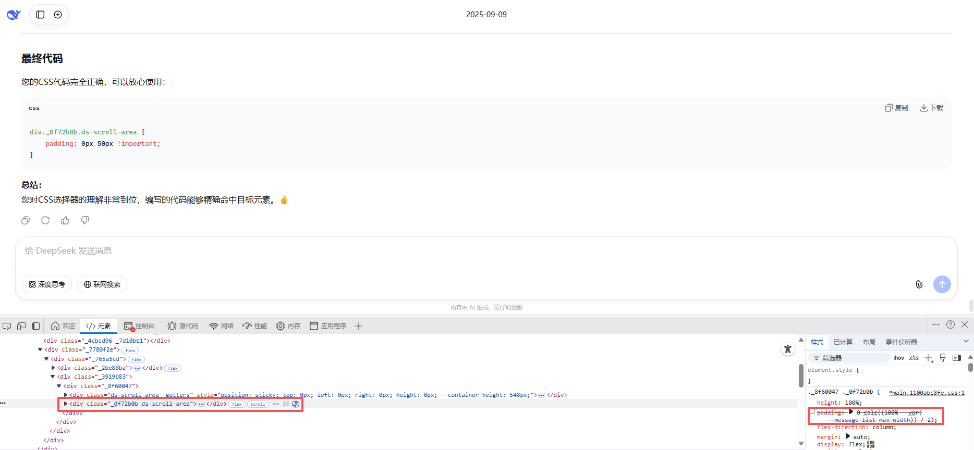
Task: Open the 应用程序 application tab
Action: coord(328,326)
